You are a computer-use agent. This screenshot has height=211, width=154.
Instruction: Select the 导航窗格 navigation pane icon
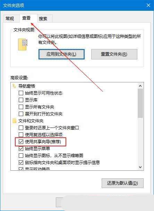[14, 86]
